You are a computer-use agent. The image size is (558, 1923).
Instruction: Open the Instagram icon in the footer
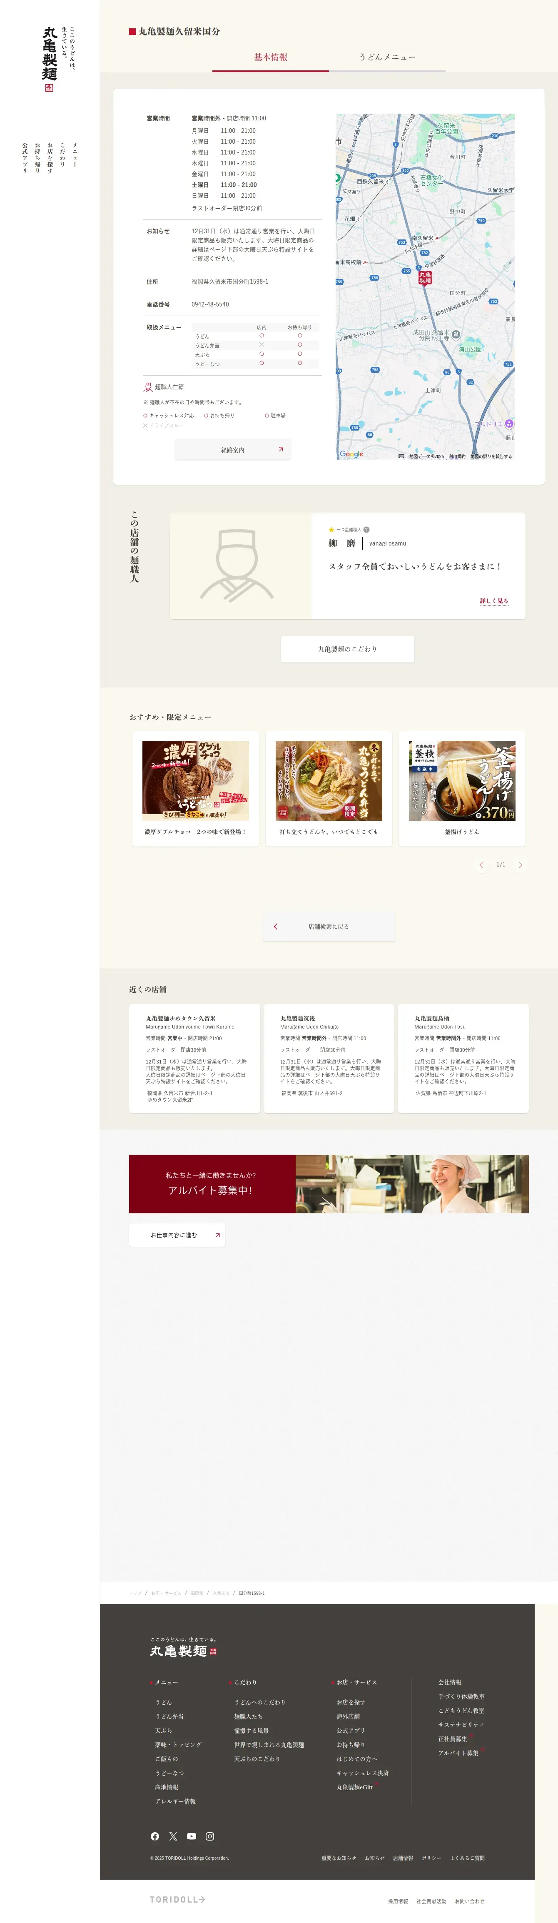coord(210,1836)
